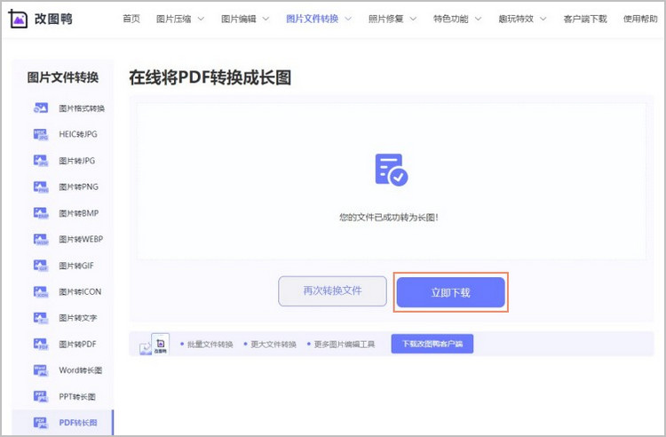Image resolution: width=666 pixels, height=437 pixels.
Task: Click the 改图鸭 client app icon in banner
Action: [x=160, y=344]
